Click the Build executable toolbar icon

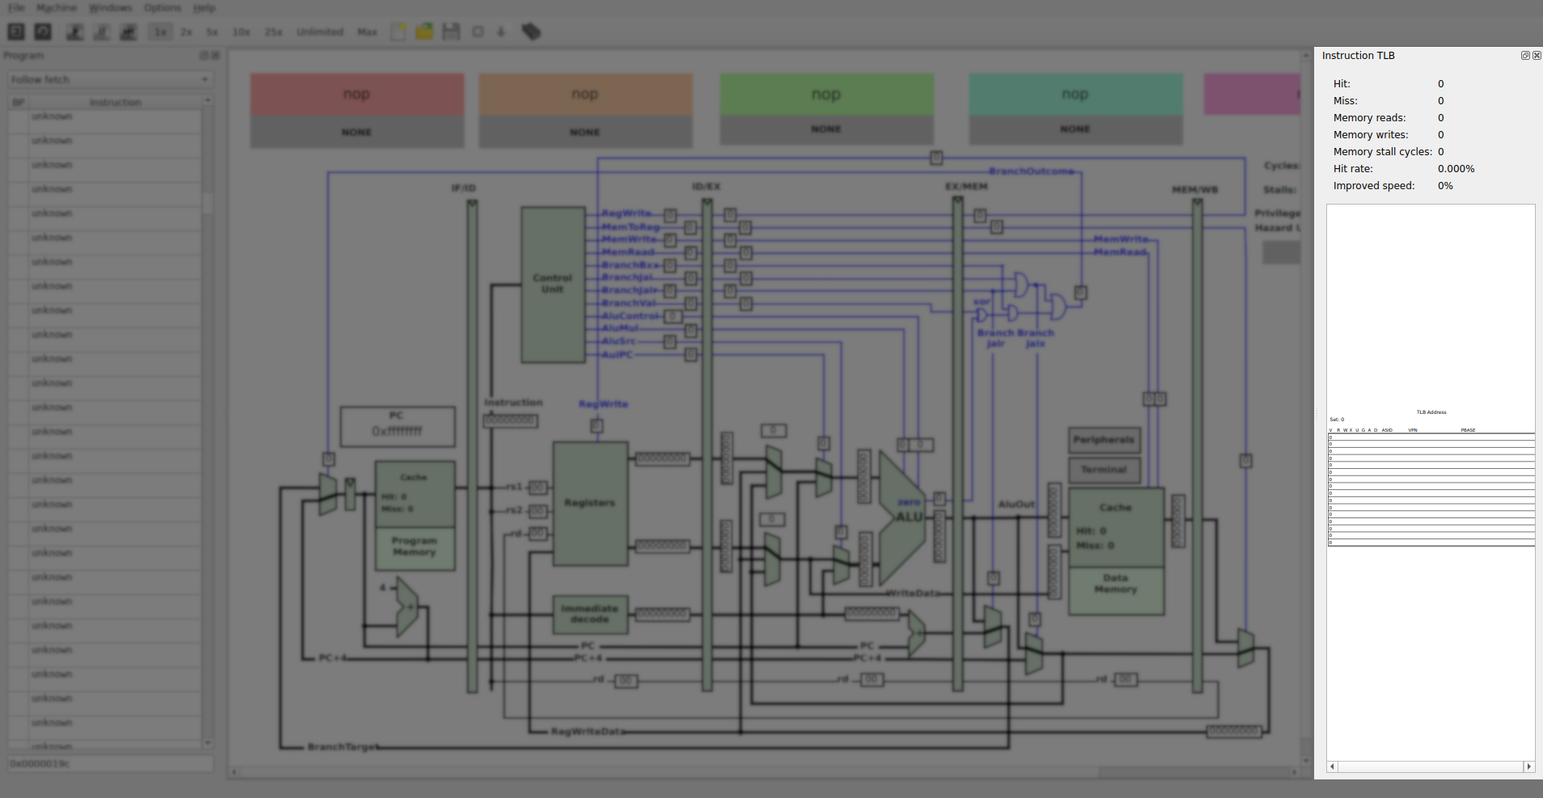531,32
